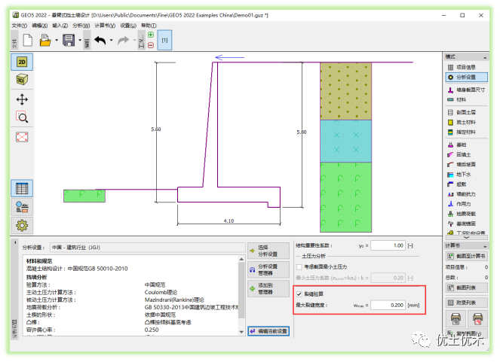Toggle the 考虑截面最小土压力 checkbox

(299, 267)
